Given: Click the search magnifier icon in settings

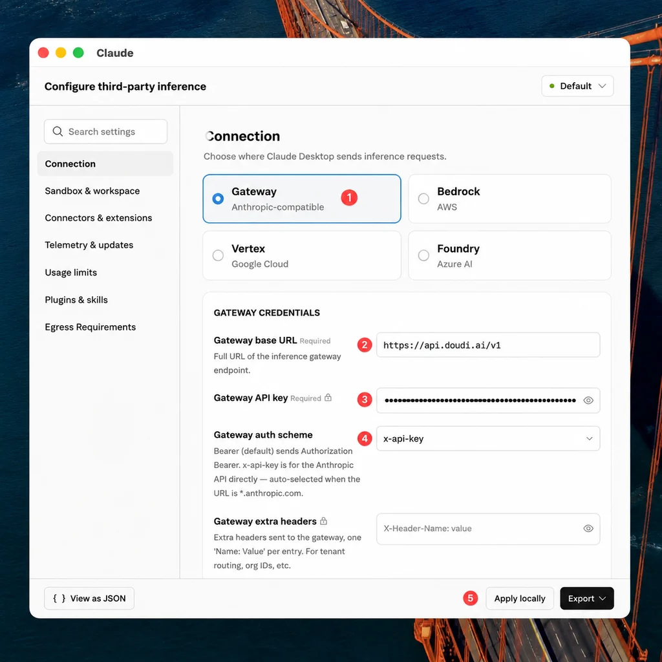Looking at the screenshot, I should pyautogui.click(x=58, y=131).
